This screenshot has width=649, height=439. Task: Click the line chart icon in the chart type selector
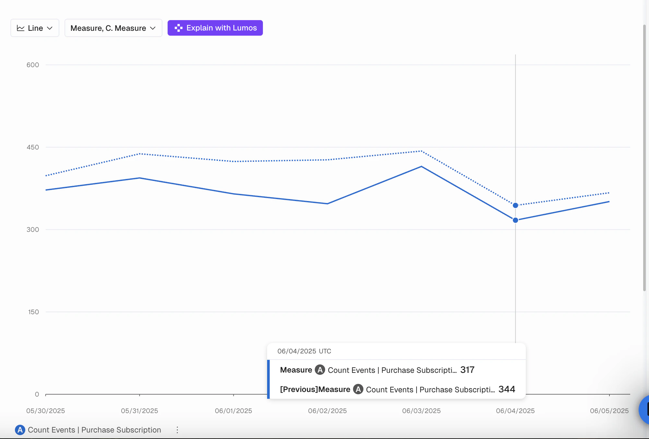(x=21, y=28)
